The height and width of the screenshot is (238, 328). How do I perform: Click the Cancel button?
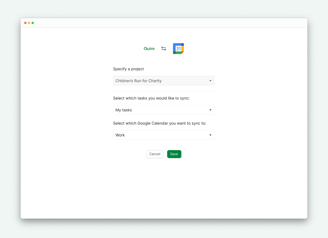tap(155, 154)
